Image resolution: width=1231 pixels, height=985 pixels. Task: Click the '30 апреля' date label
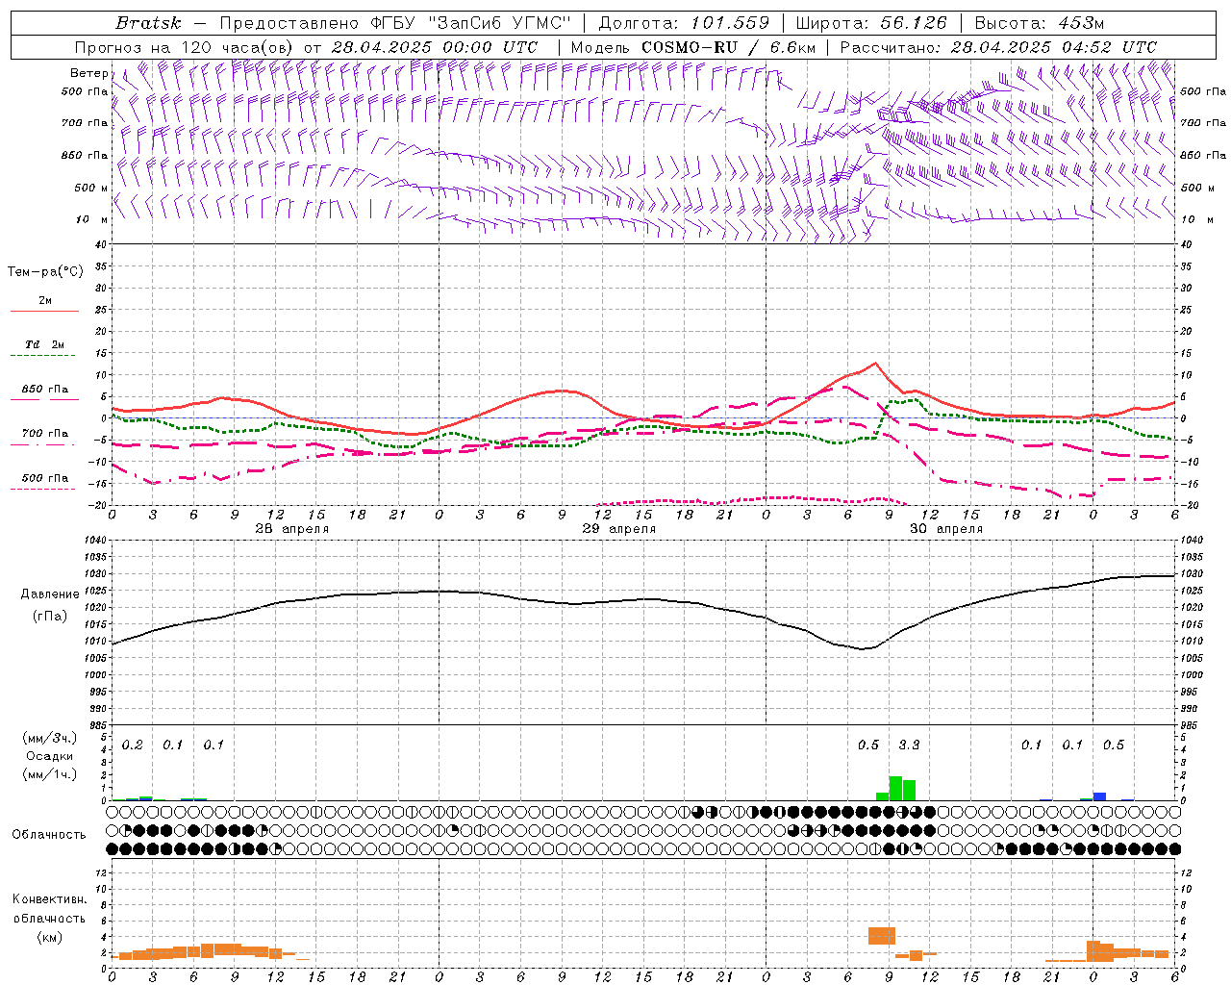coord(945,529)
